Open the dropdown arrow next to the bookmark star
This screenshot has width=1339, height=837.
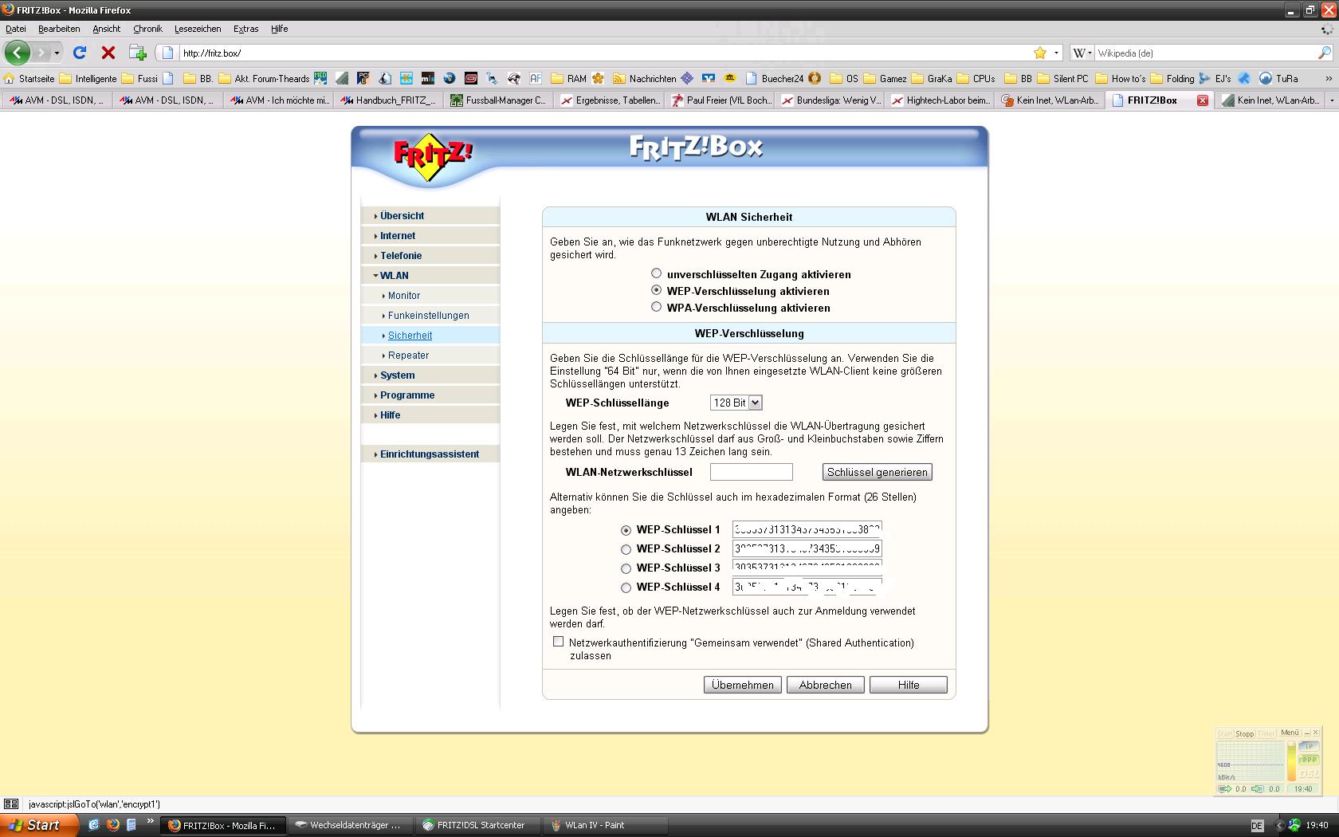pos(1057,53)
